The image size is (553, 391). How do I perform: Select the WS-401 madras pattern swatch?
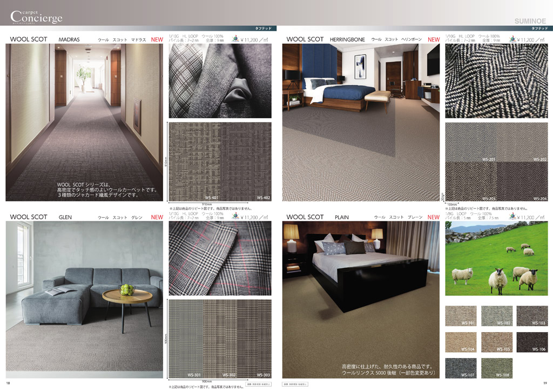[x=194, y=162]
